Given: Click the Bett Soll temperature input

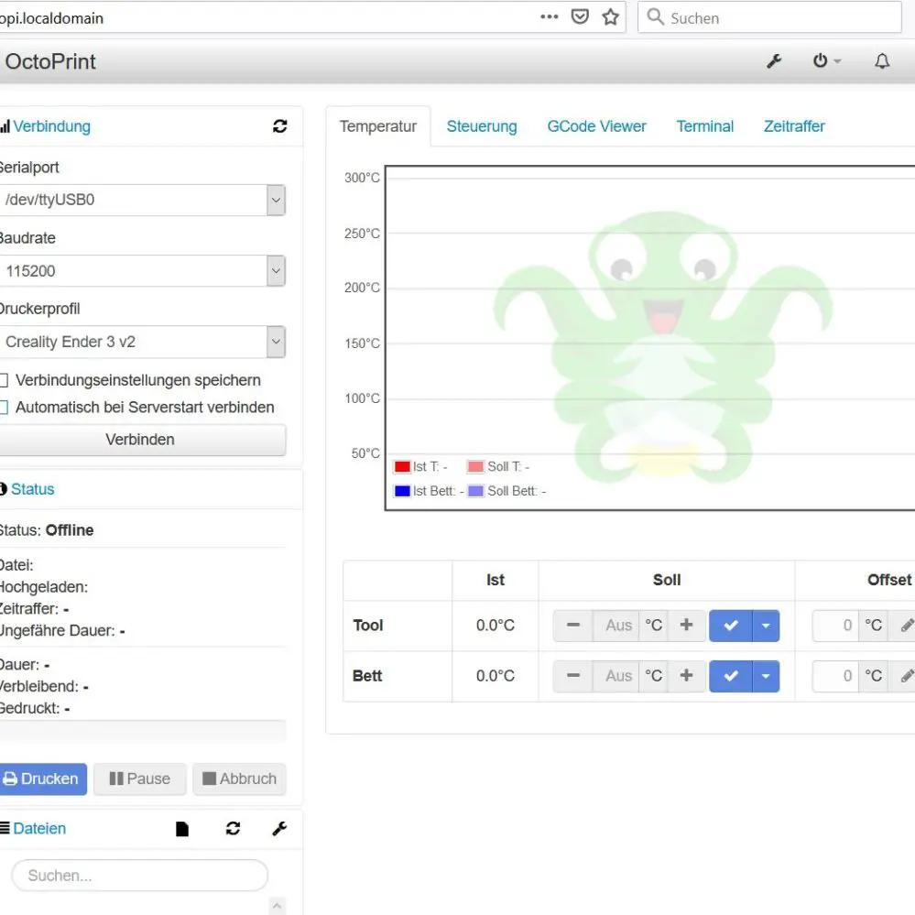Looking at the screenshot, I should pyautogui.click(x=615, y=676).
